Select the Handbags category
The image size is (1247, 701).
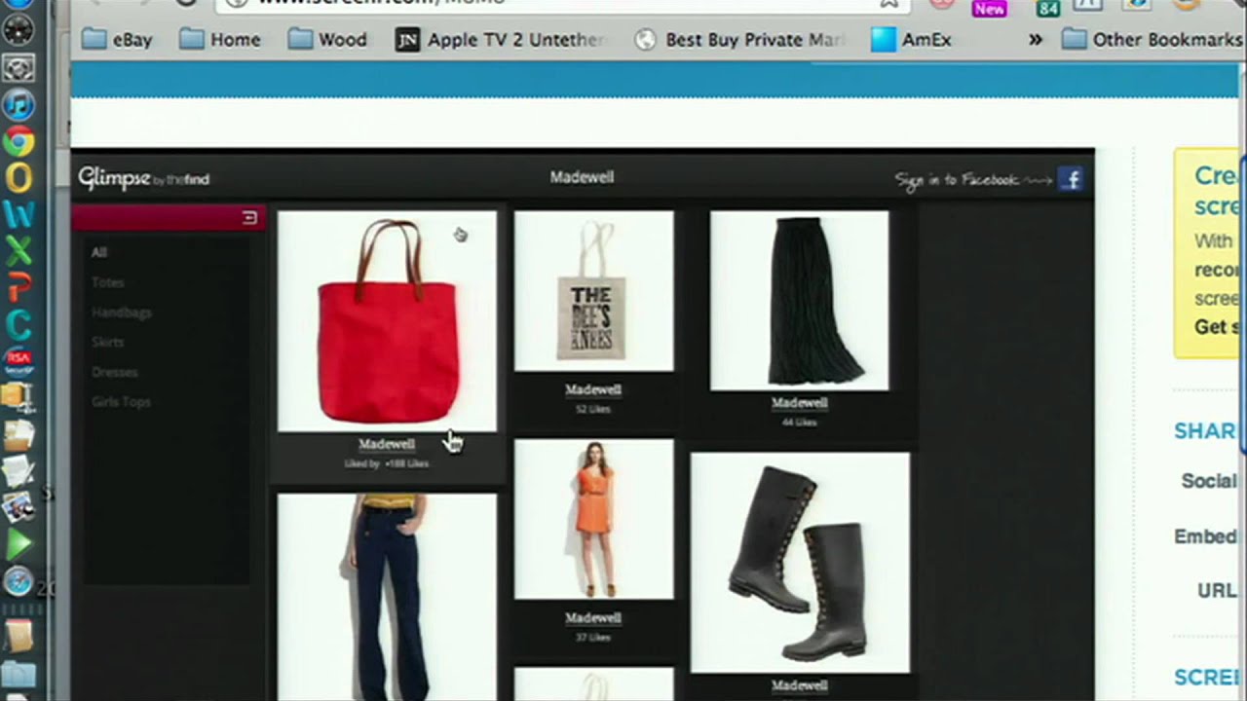point(122,313)
